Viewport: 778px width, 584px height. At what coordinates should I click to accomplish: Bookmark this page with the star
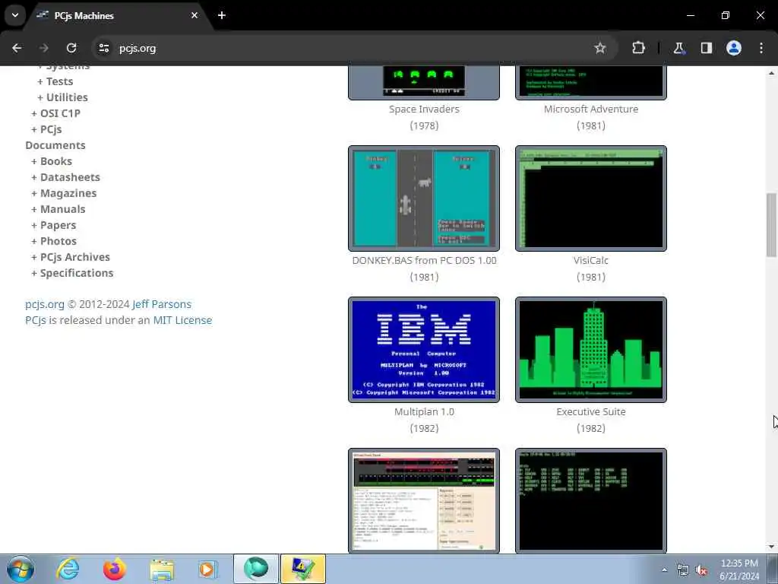[600, 48]
